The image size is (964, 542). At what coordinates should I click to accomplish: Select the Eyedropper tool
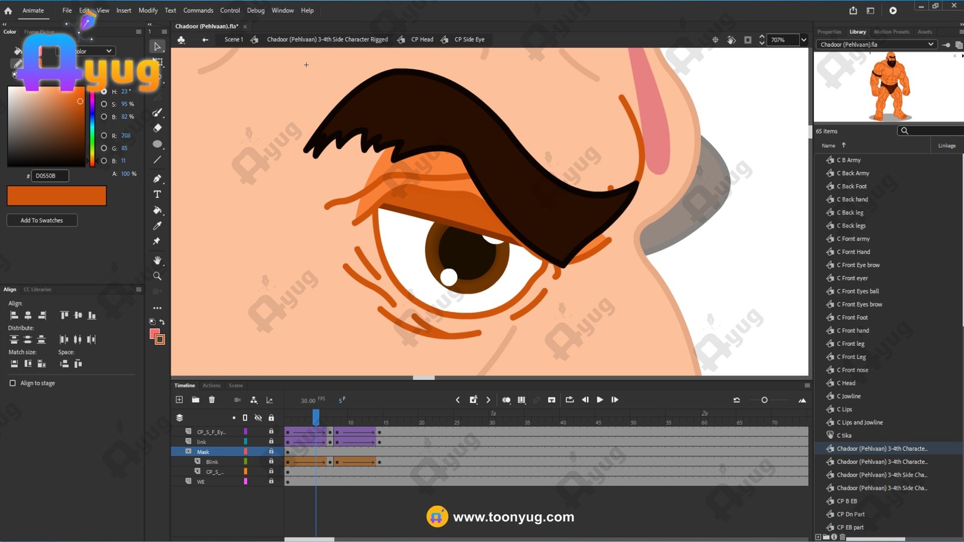tap(157, 226)
